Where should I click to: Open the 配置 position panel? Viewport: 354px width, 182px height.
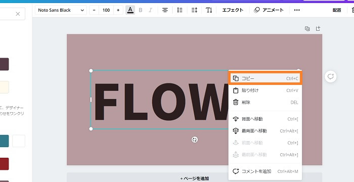pos(337,10)
